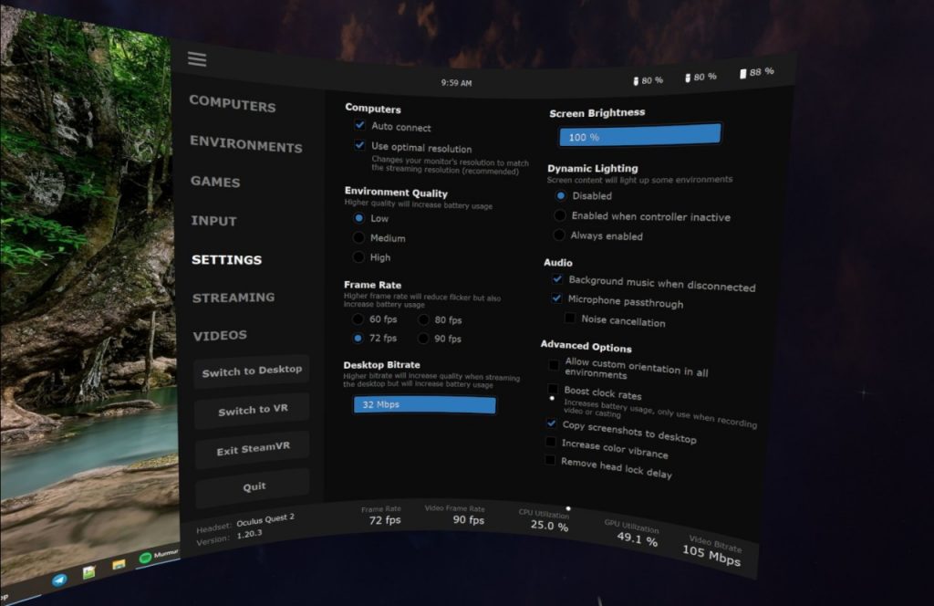934x606 pixels.
Task: Click the 9:59 AM clock
Action: tap(456, 83)
